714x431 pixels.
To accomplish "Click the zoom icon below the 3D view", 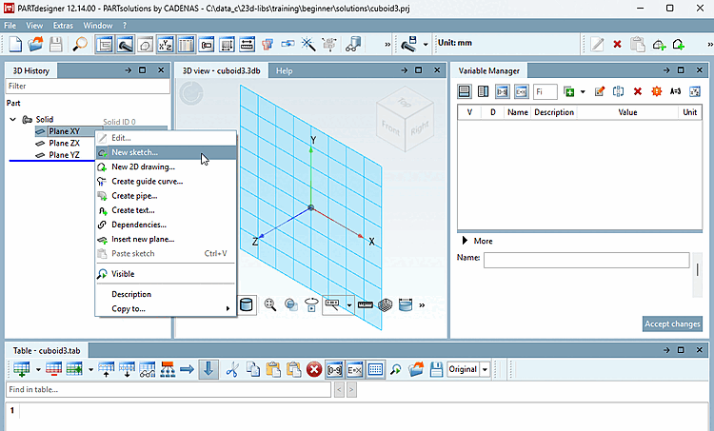I will [x=270, y=304].
